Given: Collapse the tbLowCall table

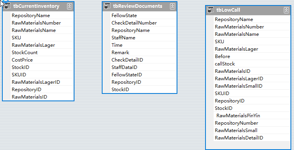Looking at the screenshot, I should tap(286, 10).
